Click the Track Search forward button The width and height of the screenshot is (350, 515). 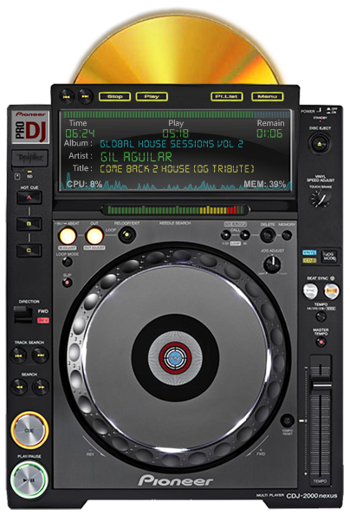41,355
